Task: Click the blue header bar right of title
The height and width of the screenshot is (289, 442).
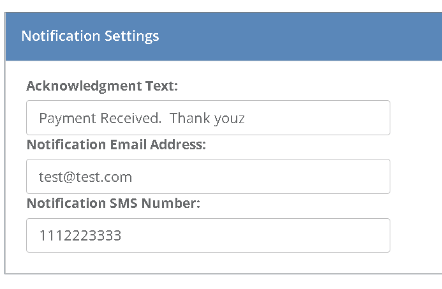Action: click(x=306, y=36)
